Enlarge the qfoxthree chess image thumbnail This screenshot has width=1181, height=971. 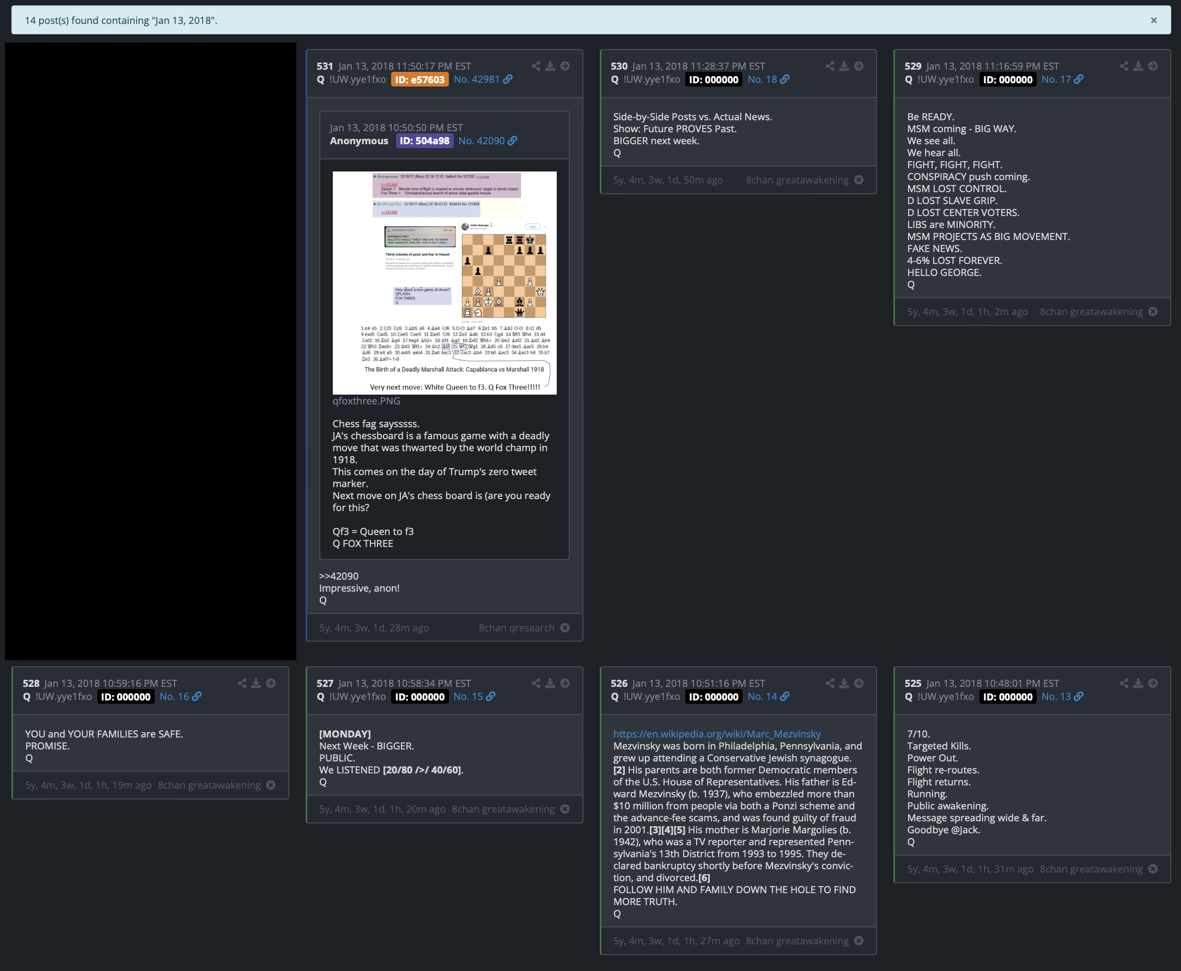[445, 282]
